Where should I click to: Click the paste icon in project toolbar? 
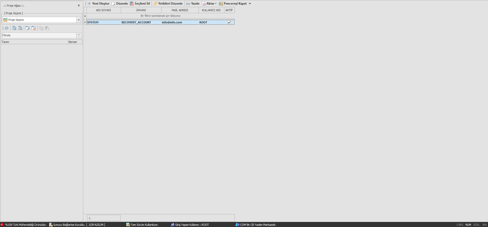click(x=47, y=28)
